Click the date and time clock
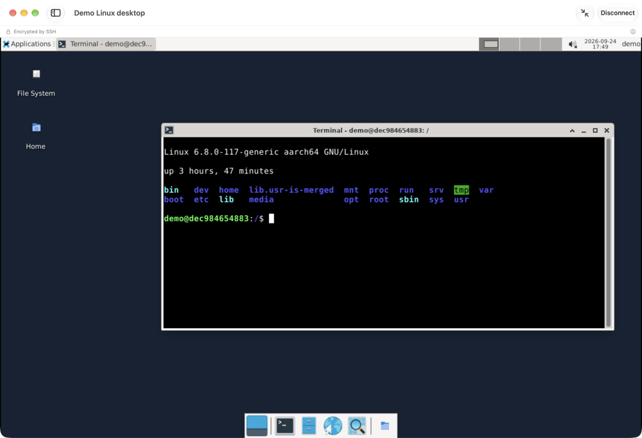642x438 pixels. click(x=600, y=44)
